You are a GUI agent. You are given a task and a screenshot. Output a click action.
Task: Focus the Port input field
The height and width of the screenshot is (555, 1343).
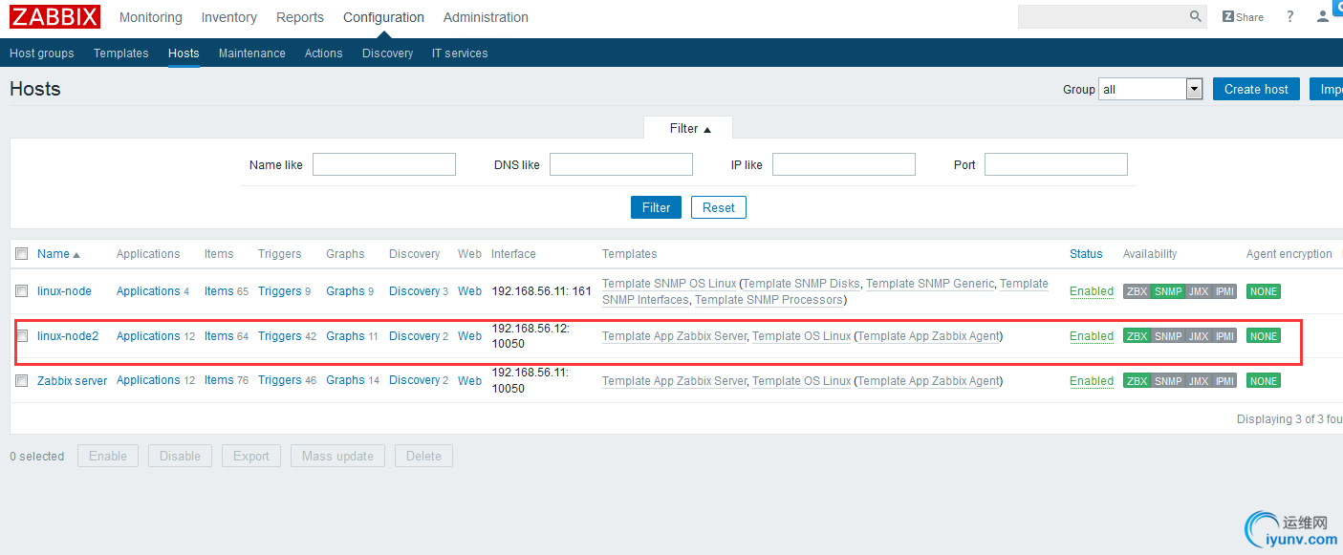pyautogui.click(x=1056, y=164)
